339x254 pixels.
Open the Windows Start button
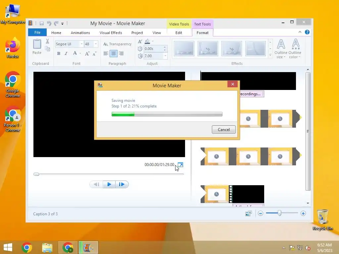tap(8, 247)
